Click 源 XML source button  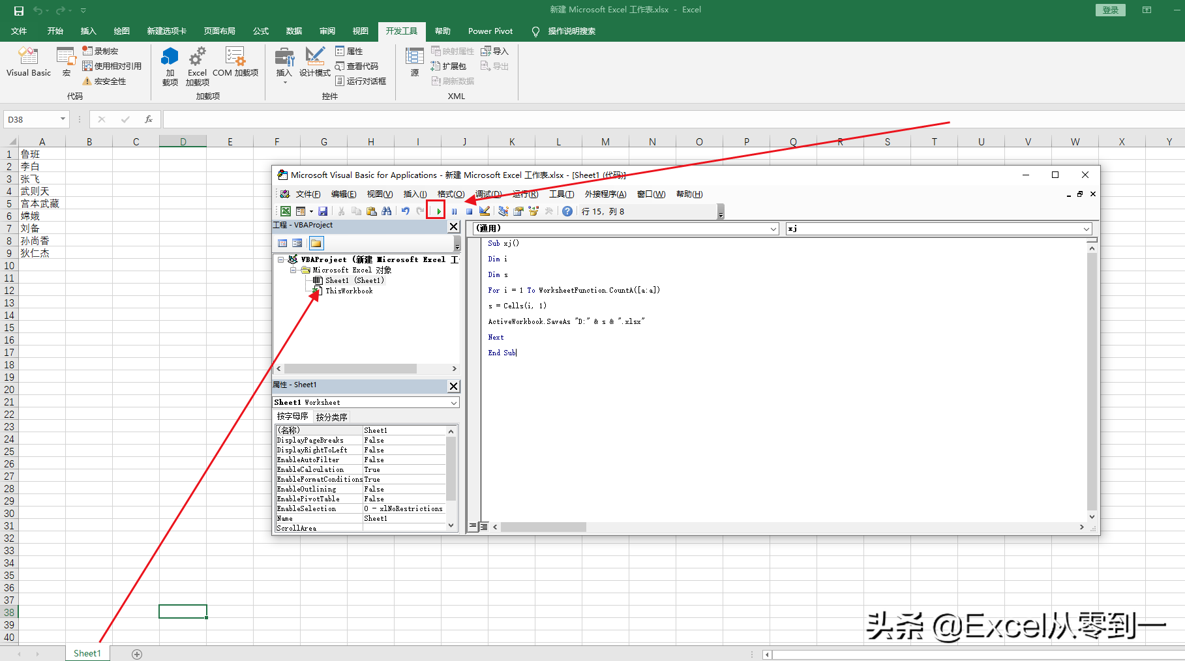tap(415, 63)
